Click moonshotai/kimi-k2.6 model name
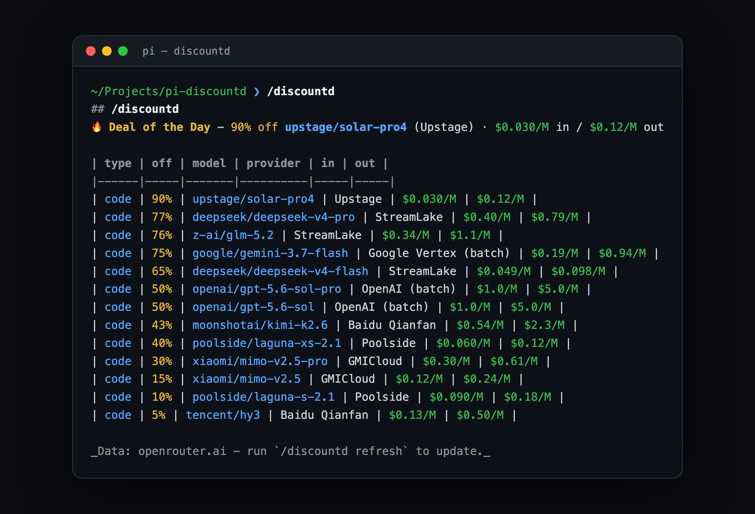This screenshot has width=755, height=514. 260,325
